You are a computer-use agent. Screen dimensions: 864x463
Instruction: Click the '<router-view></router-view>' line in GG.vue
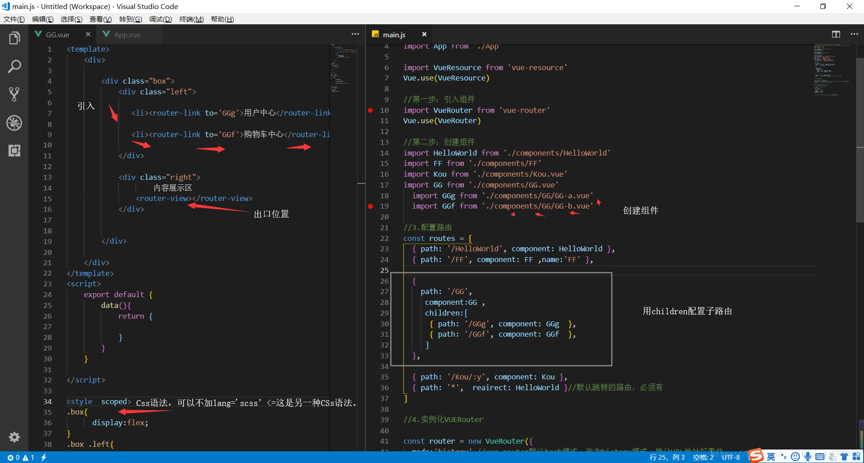(194, 198)
